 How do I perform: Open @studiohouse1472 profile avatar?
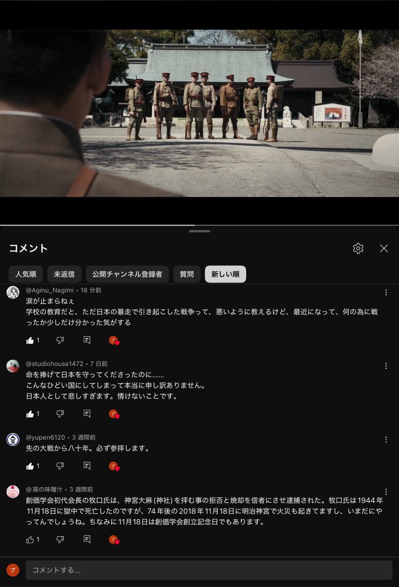point(13,366)
